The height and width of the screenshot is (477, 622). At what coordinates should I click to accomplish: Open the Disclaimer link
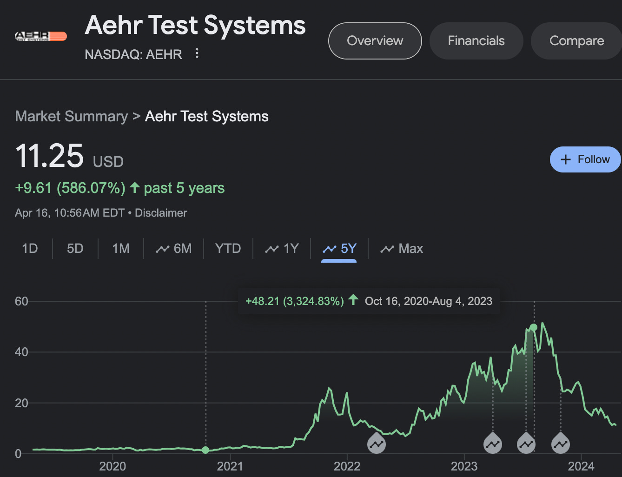161,213
